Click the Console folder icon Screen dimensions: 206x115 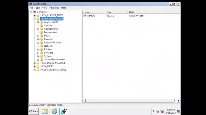pos(42,26)
